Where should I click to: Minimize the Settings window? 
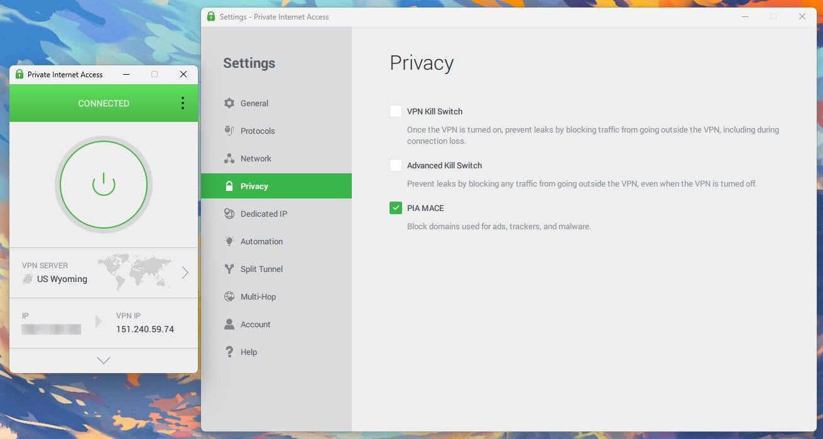tap(744, 16)
